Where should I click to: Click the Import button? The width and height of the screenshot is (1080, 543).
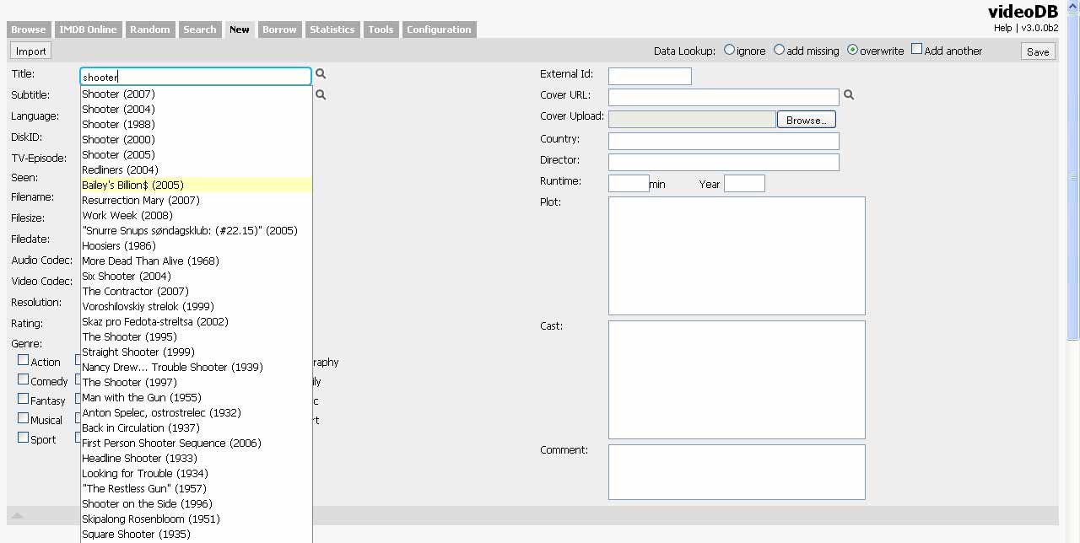[x=31, y=51]
